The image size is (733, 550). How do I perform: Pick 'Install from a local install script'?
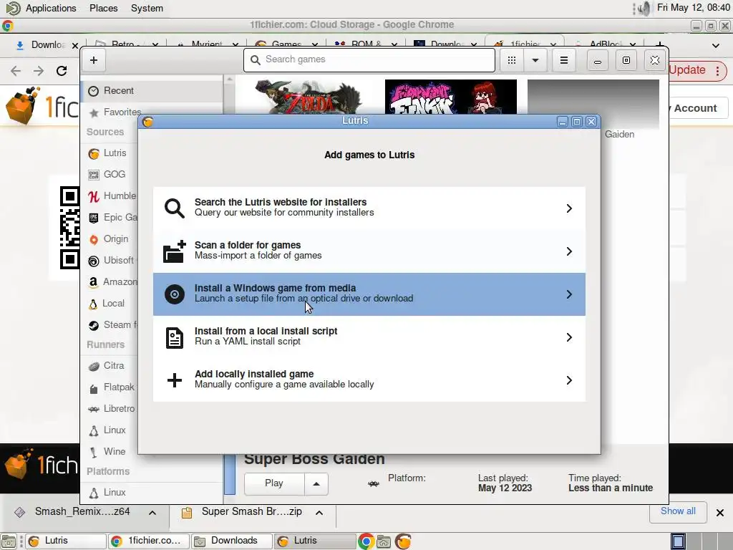[369, 337]
